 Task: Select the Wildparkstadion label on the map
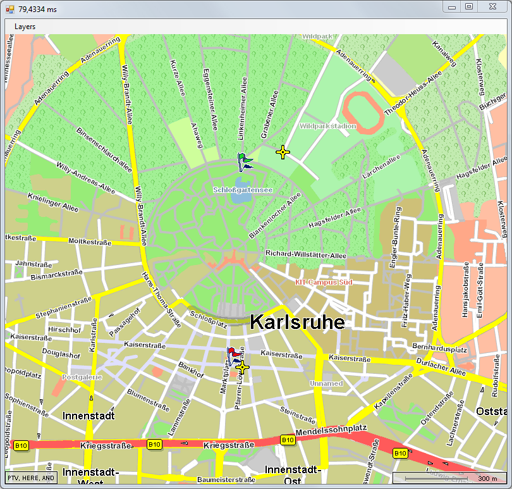(327, 127)
